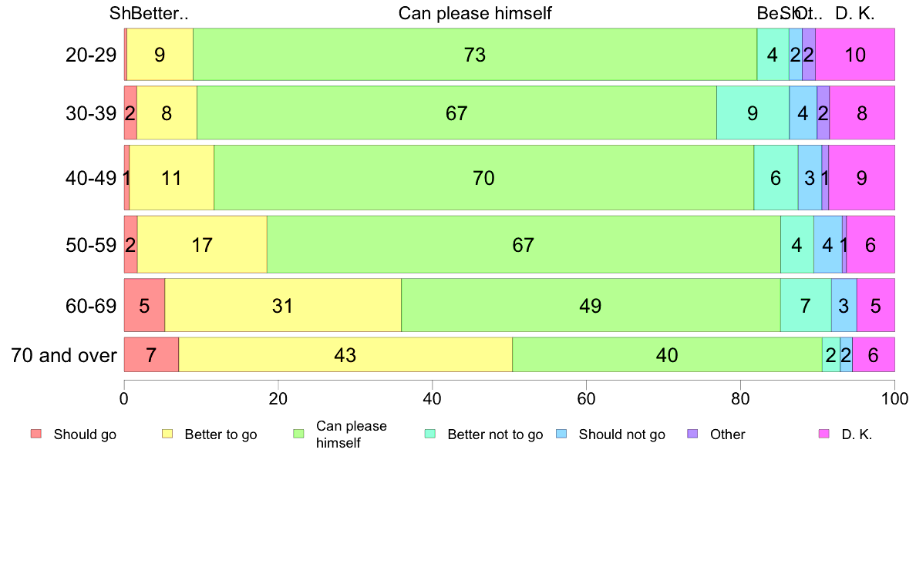The width and height of the screenshot is (916, 567).
Task: Click the 100 tick label on axis
Action: click(894, 399)
